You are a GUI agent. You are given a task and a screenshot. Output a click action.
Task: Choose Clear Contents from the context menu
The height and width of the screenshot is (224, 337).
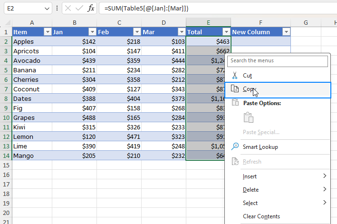coord(278,216)
